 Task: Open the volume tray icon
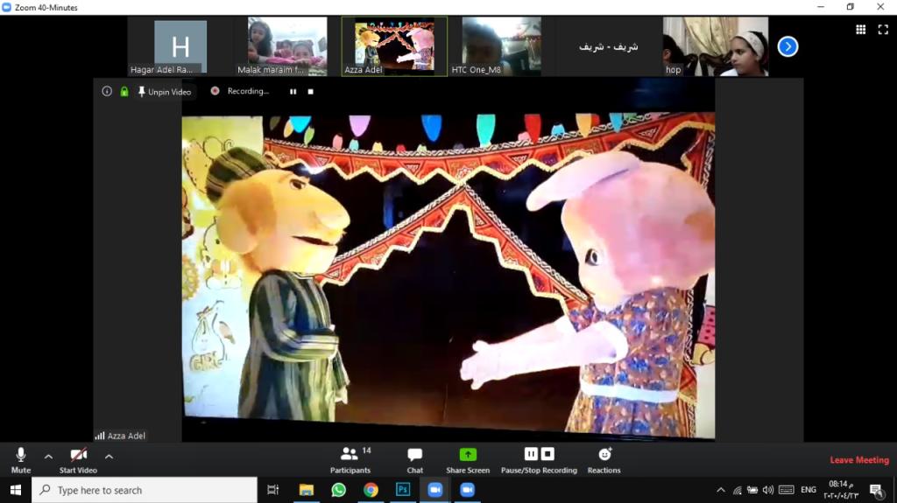(x=768, y=490)
